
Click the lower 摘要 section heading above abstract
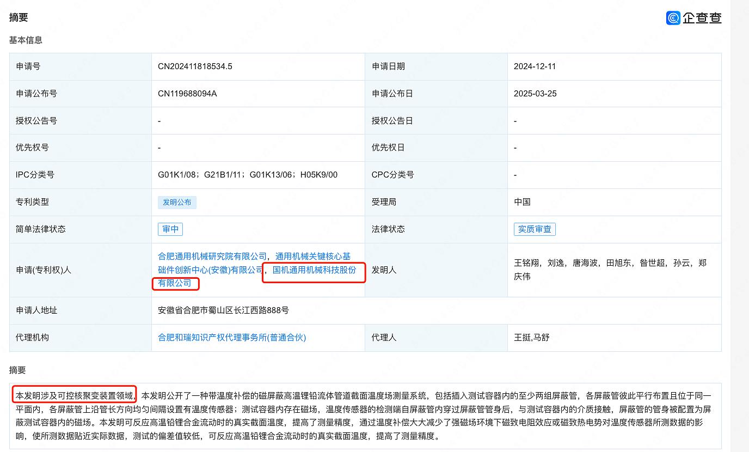coord(17,370)
